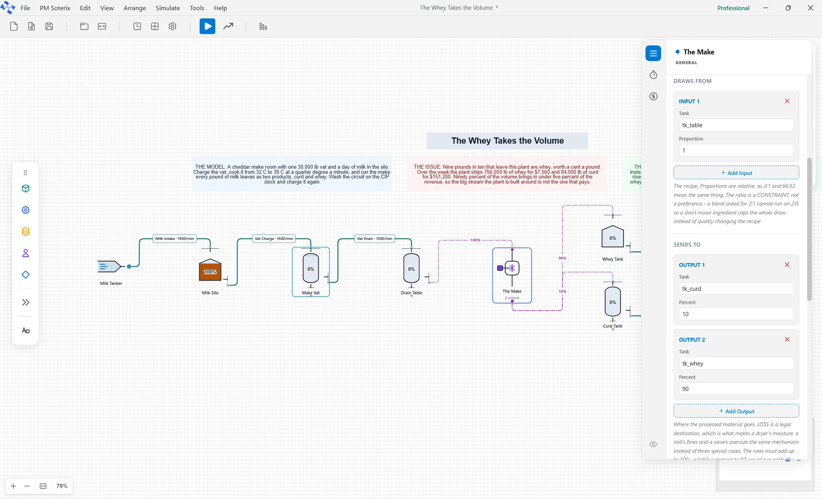Open the timing stopwatch tab in properties panel
Screen dimensions: 822x499
(x=653, y=75)
